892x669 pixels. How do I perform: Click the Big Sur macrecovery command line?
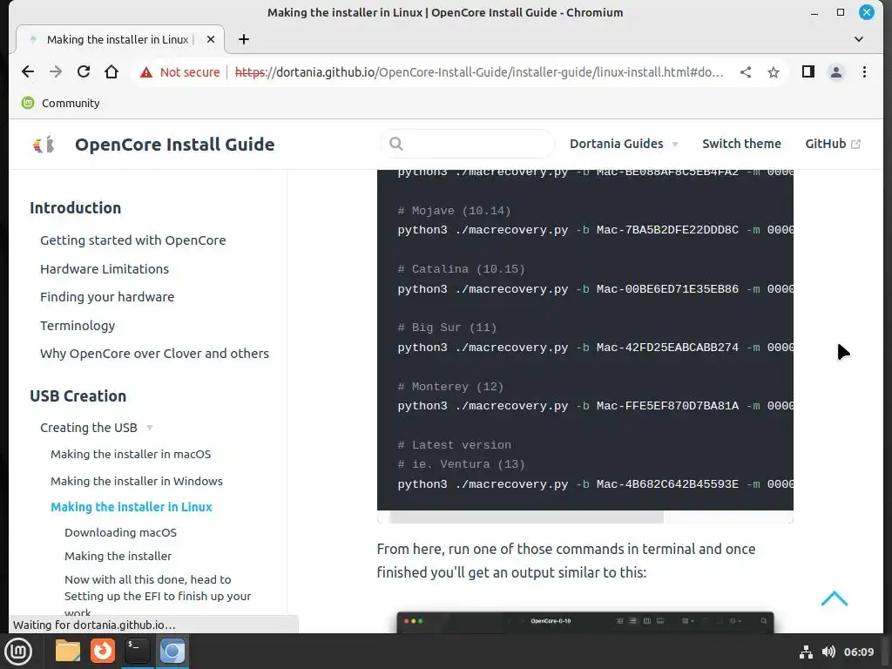(x=595, y=347)
